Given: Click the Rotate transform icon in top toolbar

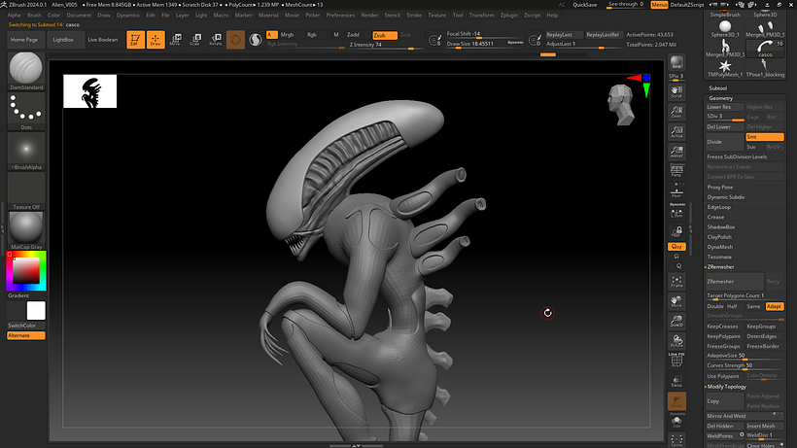Looking at the screenshot, I should click(216, 40).
